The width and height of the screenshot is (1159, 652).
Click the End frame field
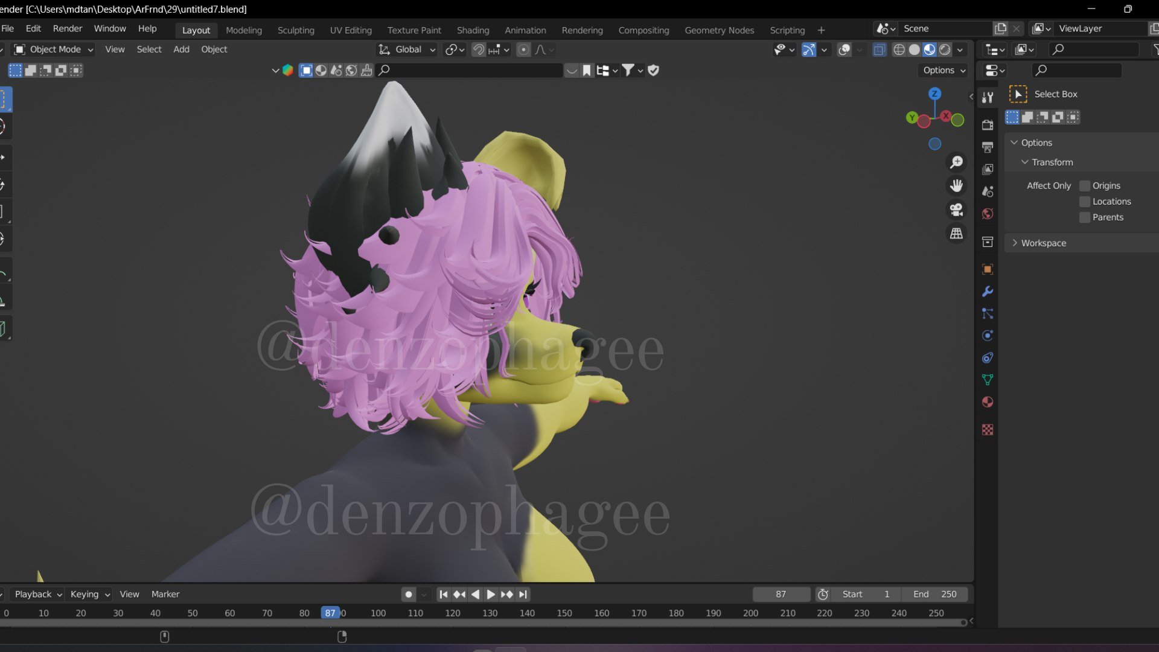point(934,594)
